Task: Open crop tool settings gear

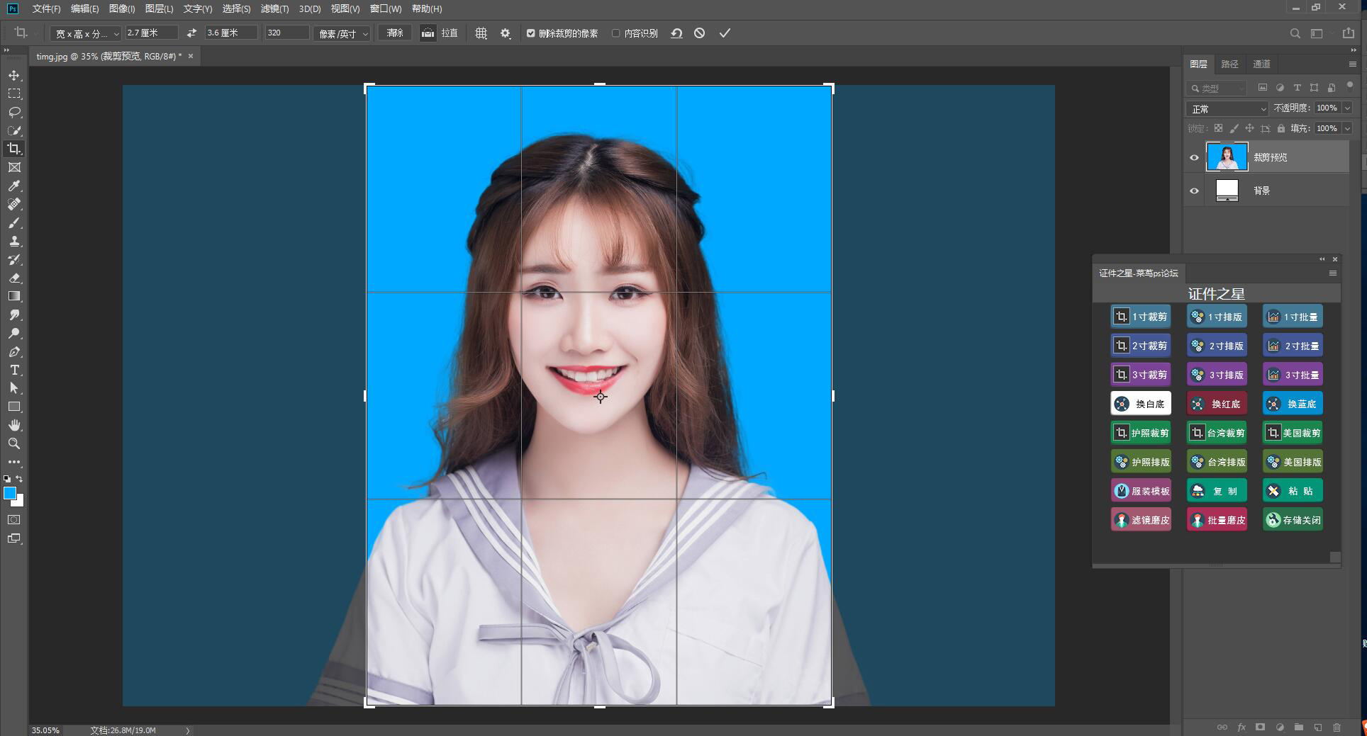Action: click(505, 33)
